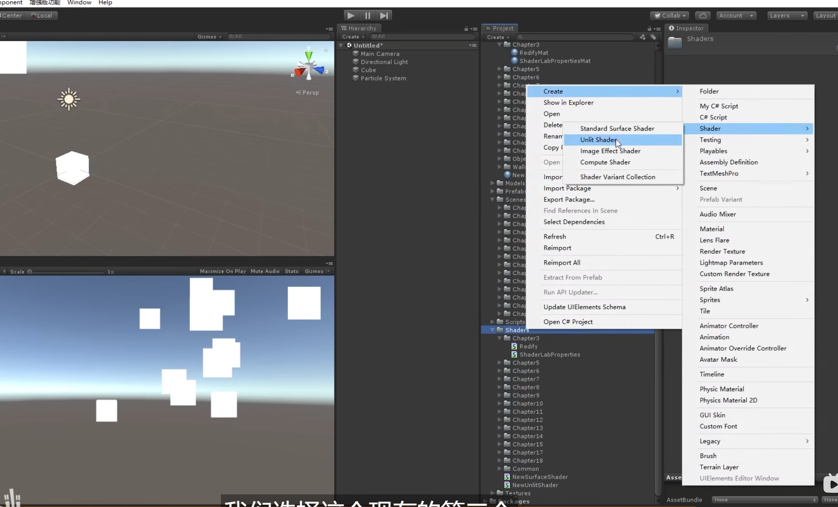The image size is (838, 507).
Task: Open the Account dropdown
Action: [x=736, y=16]
